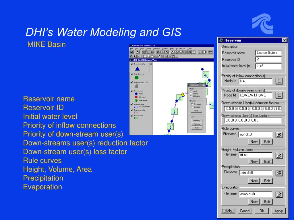Toggle Branches.shp theme checkbox

pyautogui.click(x=131, y=110)
